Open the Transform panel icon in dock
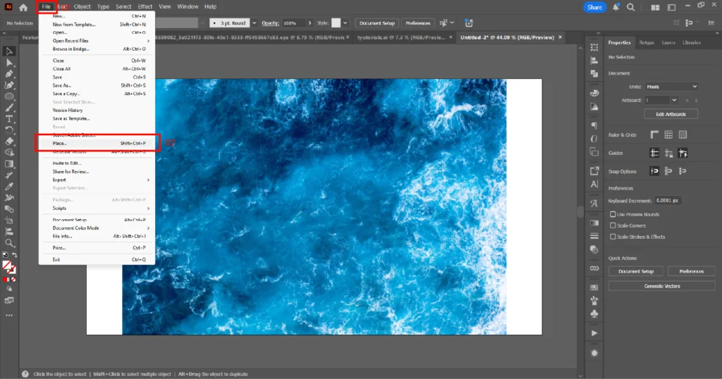This screenshot has width=722, height=379. (594, 47)
